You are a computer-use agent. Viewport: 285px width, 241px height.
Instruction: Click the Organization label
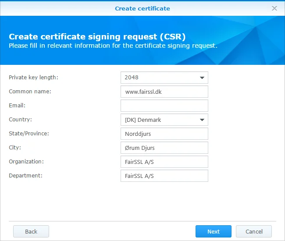coord(26,161)
